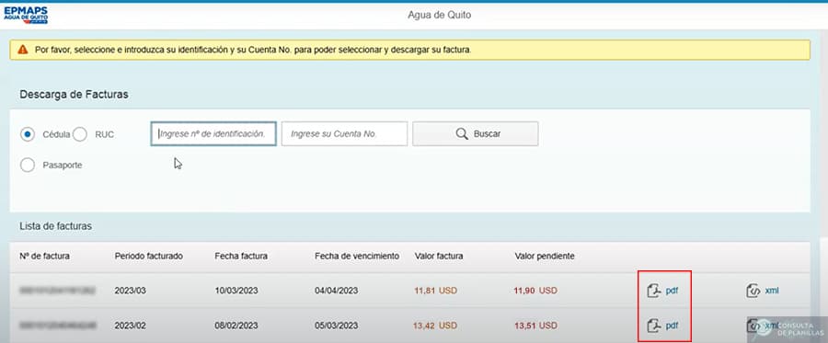Screen dimensions: 828x343
Task: Click the invoice value 13,42 USD
Action: [x=436, y=326]
